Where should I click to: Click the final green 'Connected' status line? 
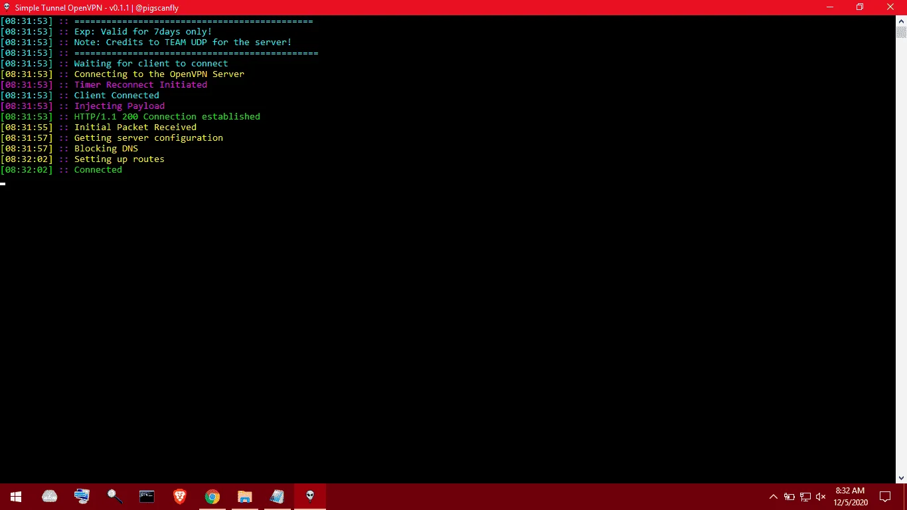[x=98, y=170]
